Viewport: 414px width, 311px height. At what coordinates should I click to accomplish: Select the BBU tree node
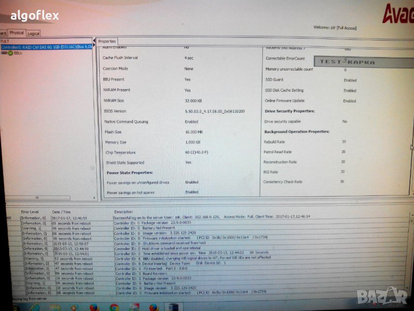[x=19, y=53]
